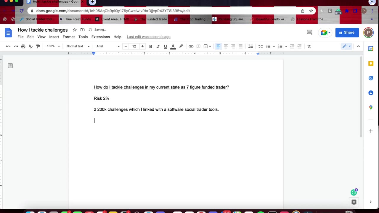Click the Insert link icon

pos(191,46)
